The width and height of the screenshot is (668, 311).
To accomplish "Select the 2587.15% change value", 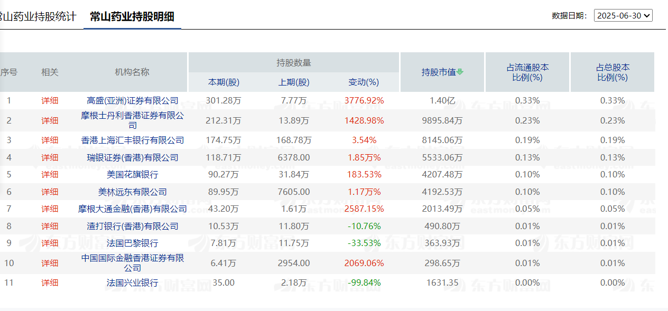I will (364, 209).
